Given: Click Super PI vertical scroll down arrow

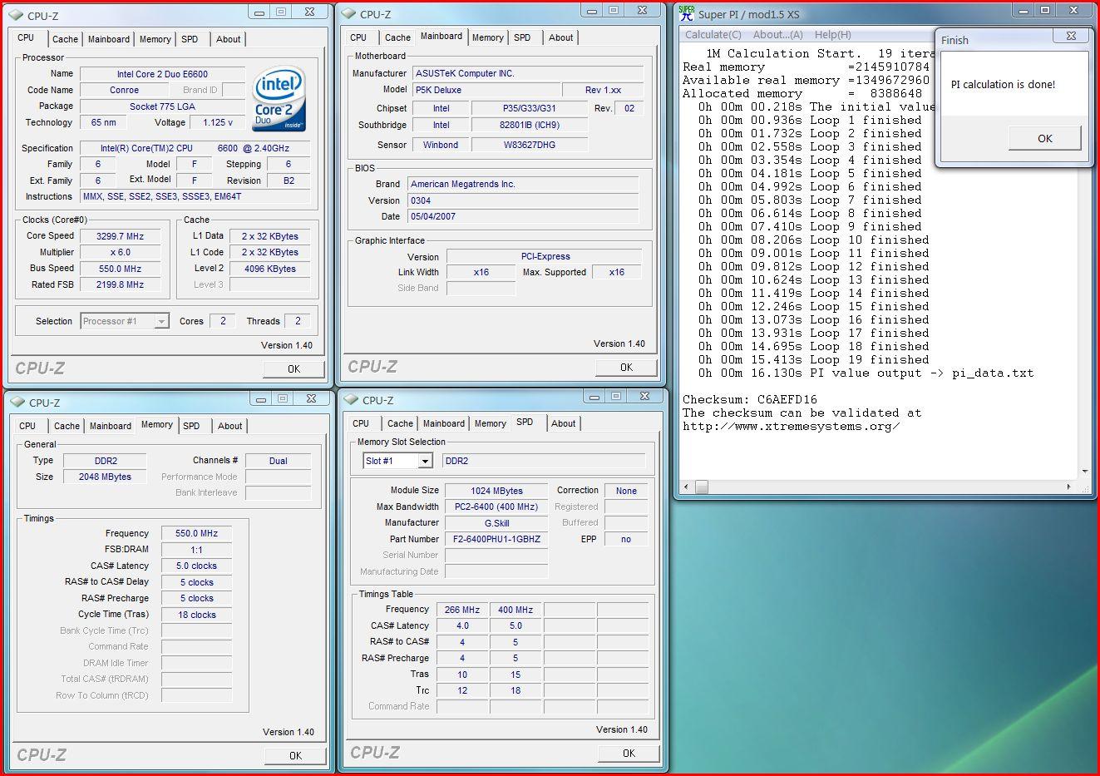Looking at the screenshot, I should pos(1084,472).
